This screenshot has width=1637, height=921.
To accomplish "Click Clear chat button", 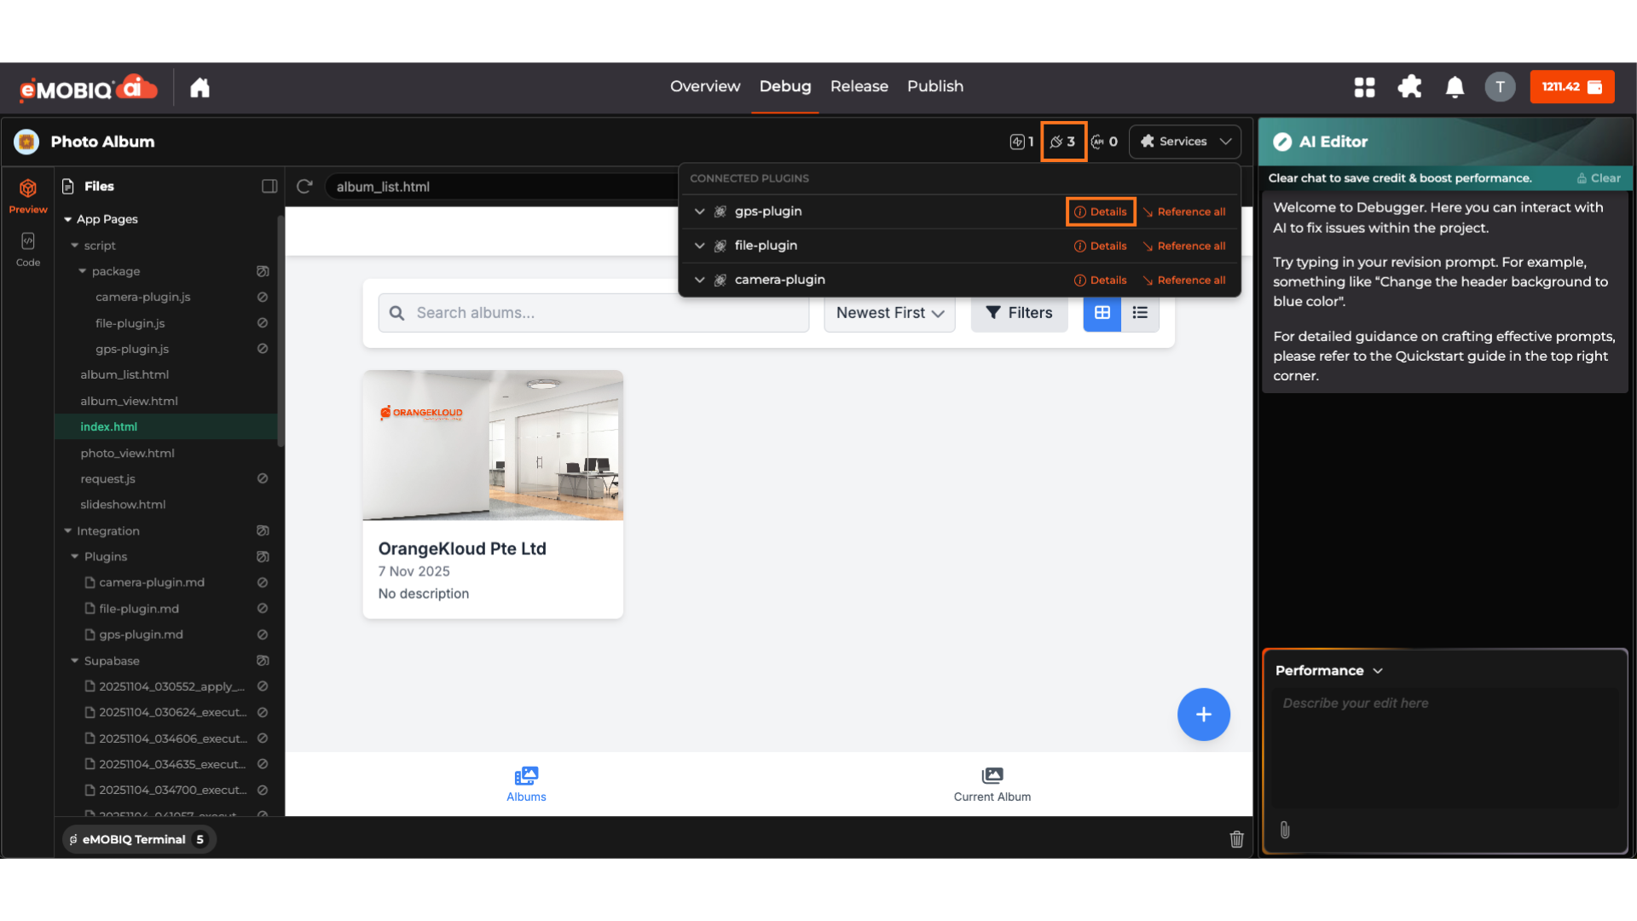I will [1599, 178].
